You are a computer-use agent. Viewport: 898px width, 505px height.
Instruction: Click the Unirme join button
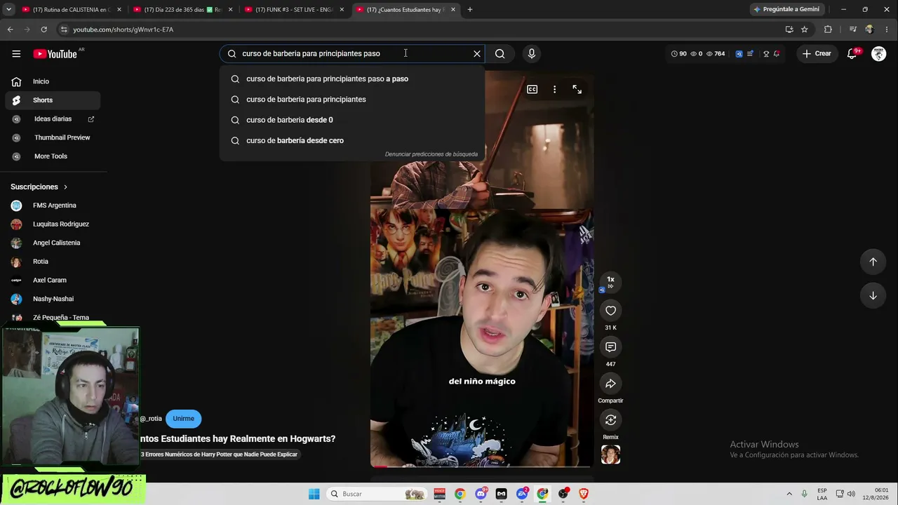(183, 419)
